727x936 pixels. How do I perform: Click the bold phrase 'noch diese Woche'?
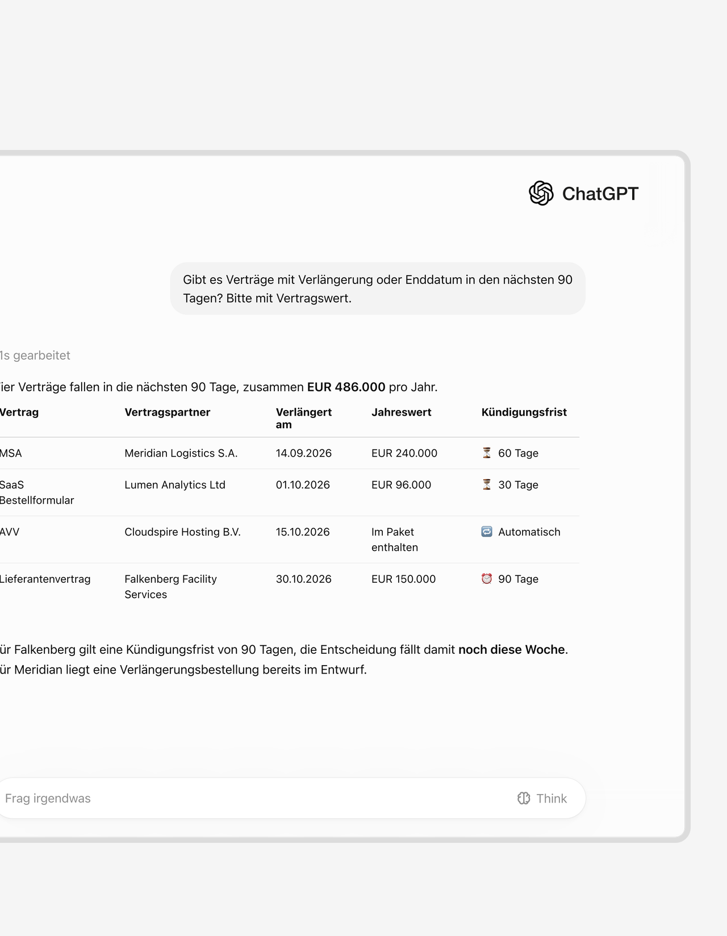(x=512, y=650)
